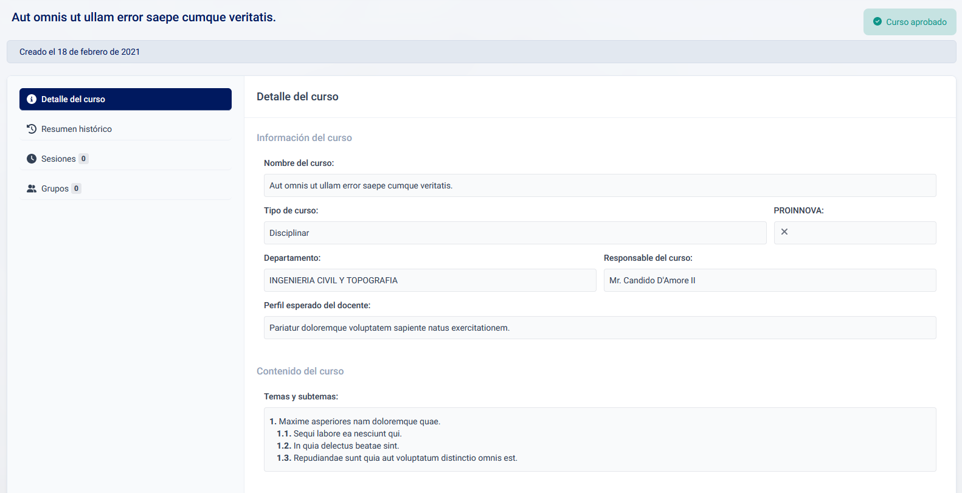
Task: Click the Temas y subtemas content box
Action: click(600, 440)
